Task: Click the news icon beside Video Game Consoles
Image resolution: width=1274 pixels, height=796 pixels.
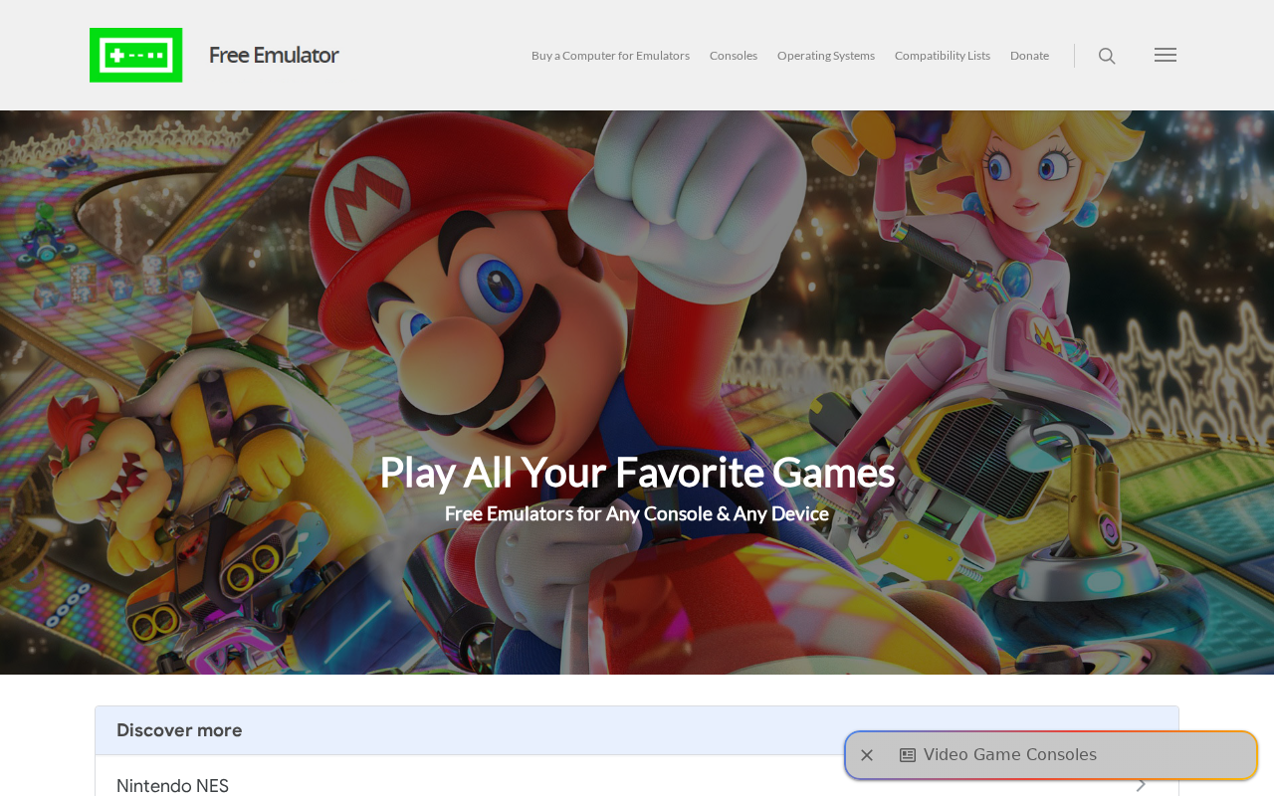Action: pyautogui.click(x=908, y=755)
